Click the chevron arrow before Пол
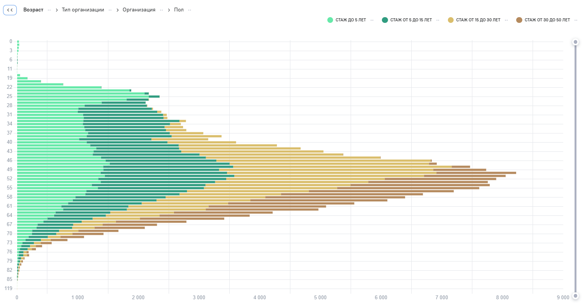Viewport: 586px width, 308px height. click(169, 10)
